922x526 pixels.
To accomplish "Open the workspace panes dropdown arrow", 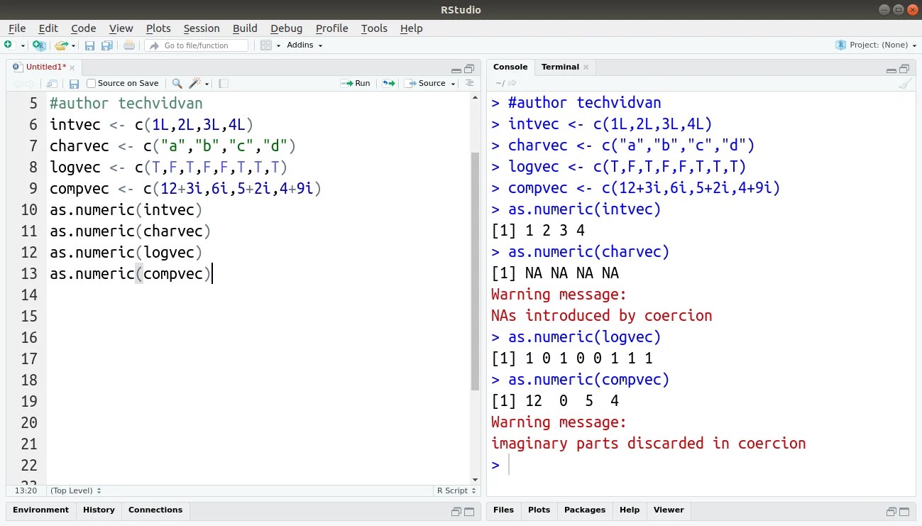I will (278, 45).
